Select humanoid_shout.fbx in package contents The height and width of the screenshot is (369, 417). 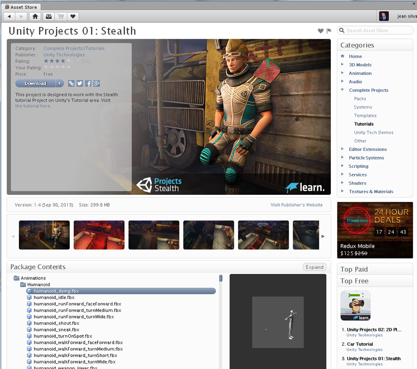pyautogui.click(x=56, y=323)
